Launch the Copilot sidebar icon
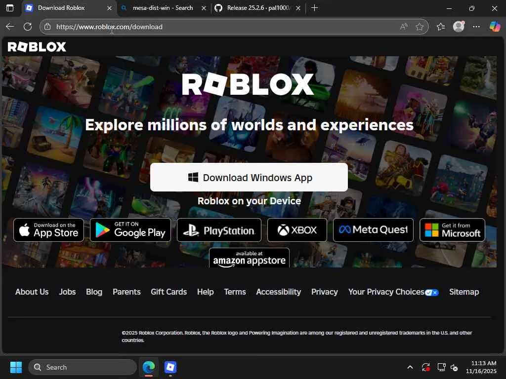Image resolution: width=506 pixels, height=379 pixels. pos(495,27)
